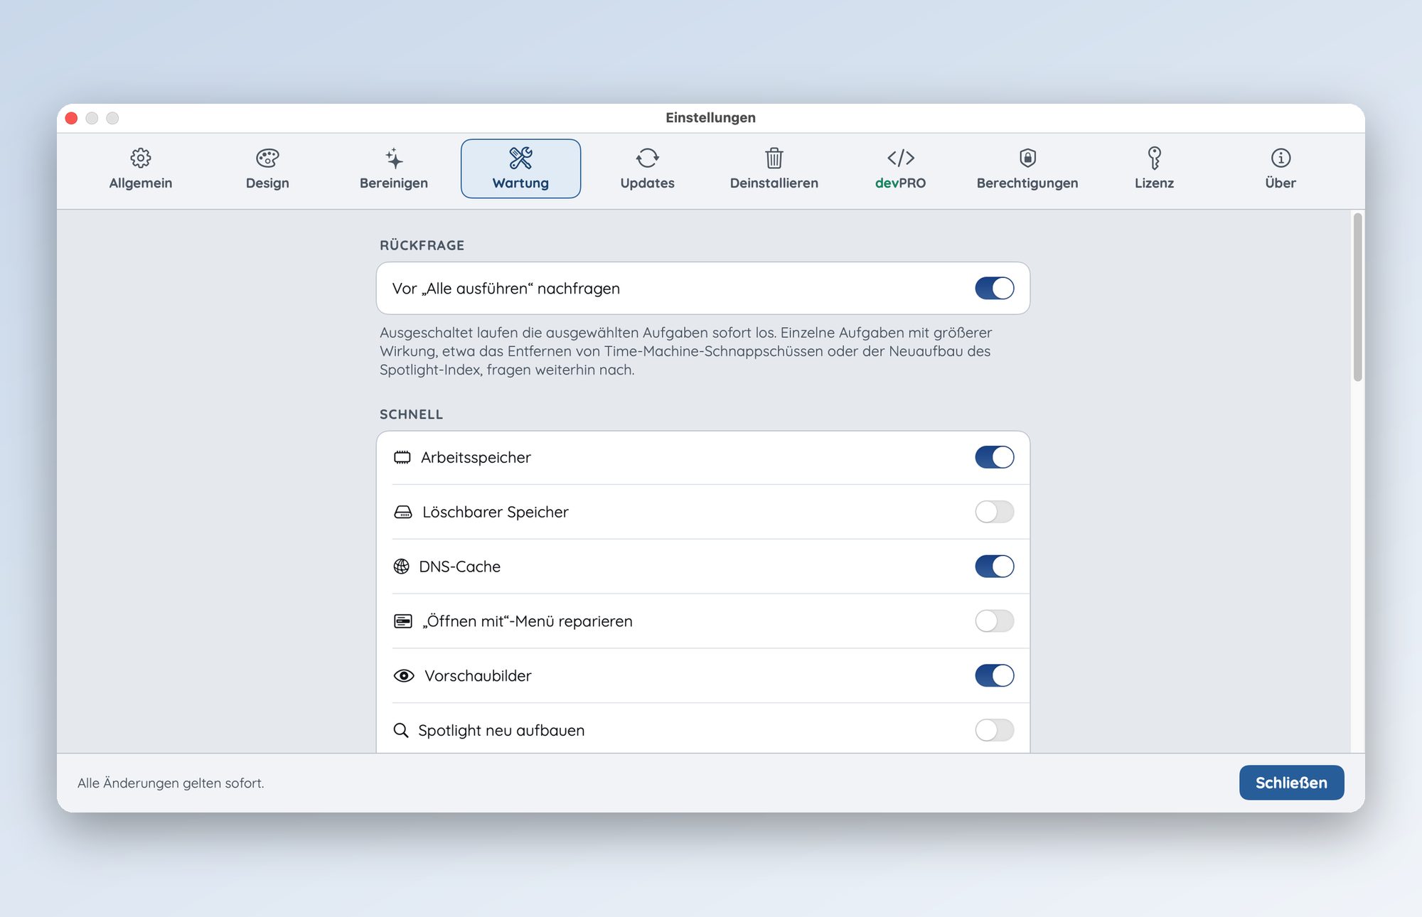The height and width of the screenshot is (917, 1422).
Task: Switch to the Updates tab label
Action: 647,183
